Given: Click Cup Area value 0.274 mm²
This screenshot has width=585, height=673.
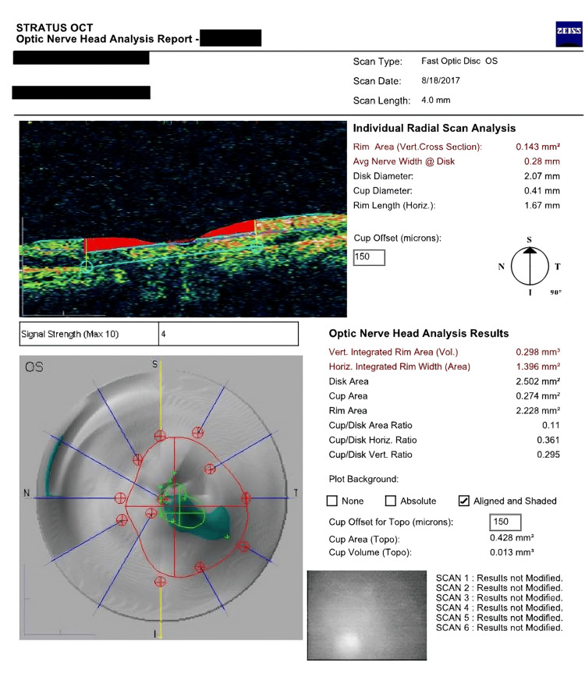Looking at the screenshot, I should click(537, 395).
